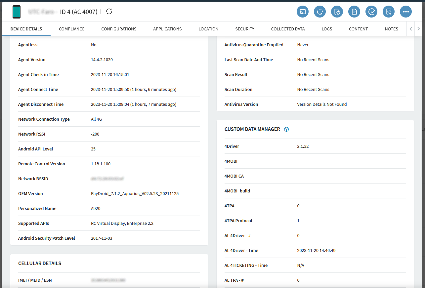Click the remote control cast icon
This screenshot has height=288, width=425.
coord(303,12)
